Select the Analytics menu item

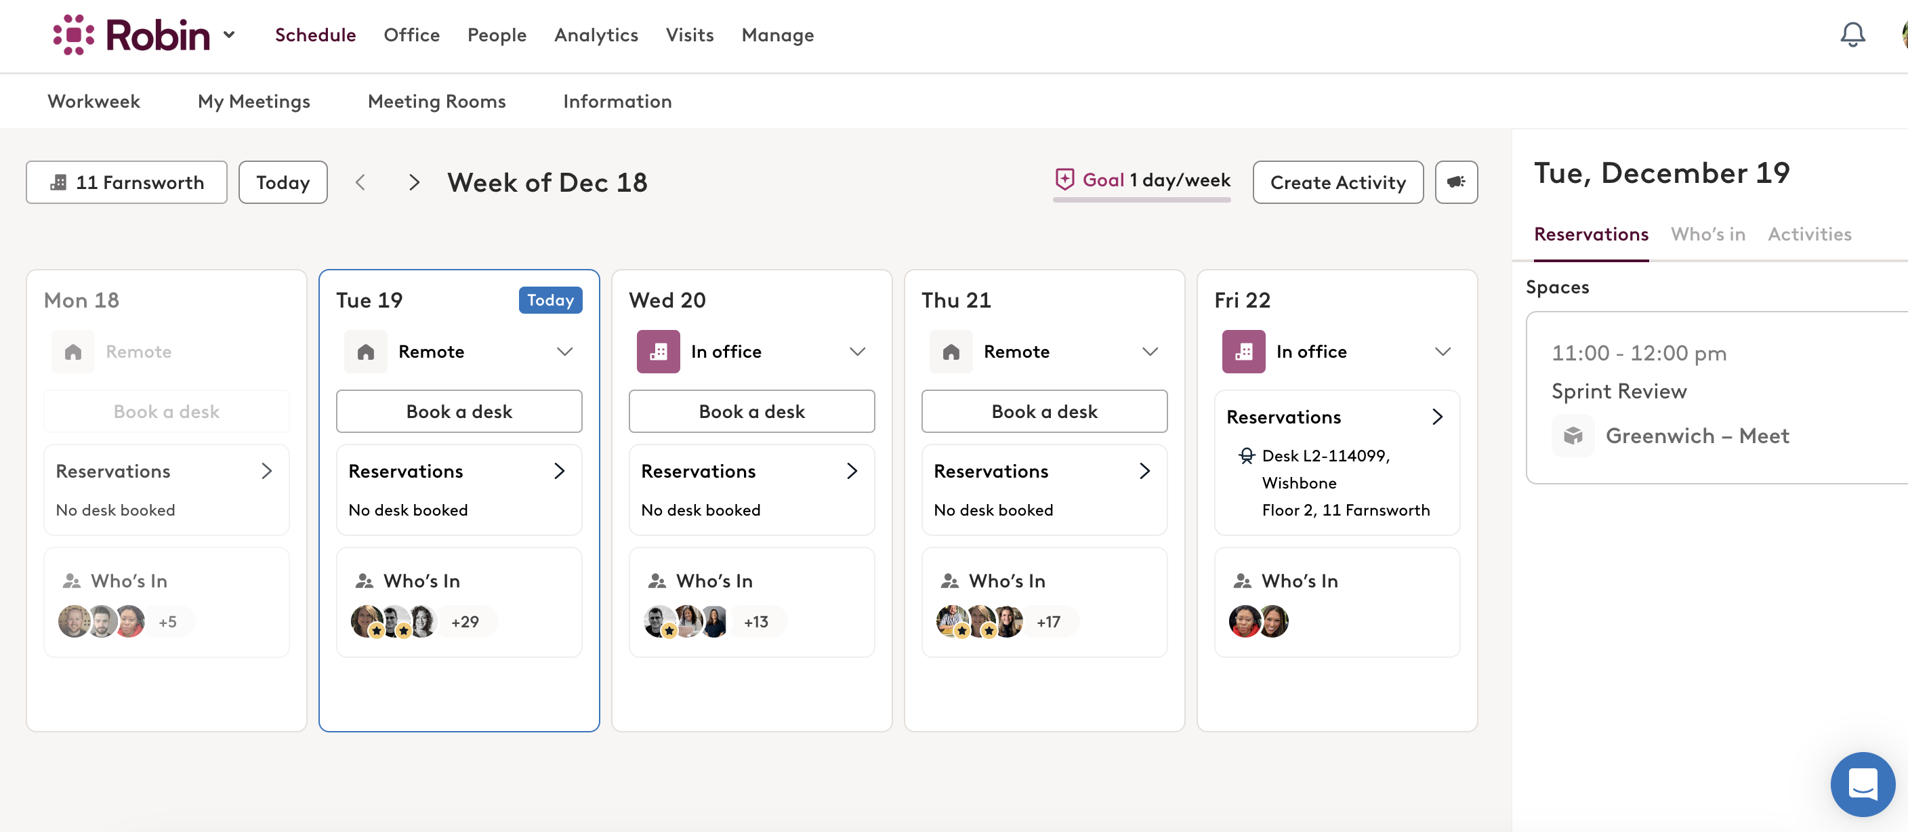coord(596,35)
